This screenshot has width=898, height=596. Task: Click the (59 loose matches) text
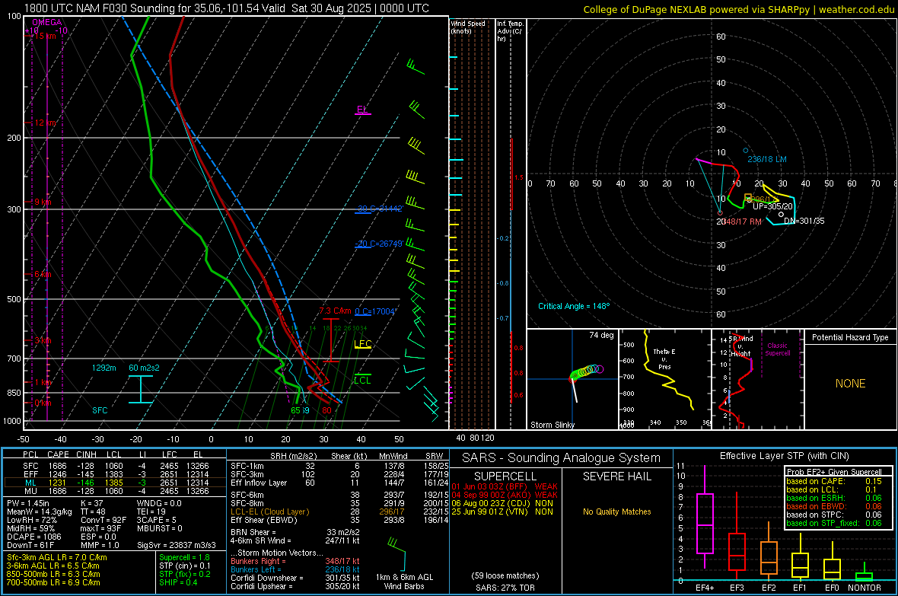coord(505,576)
